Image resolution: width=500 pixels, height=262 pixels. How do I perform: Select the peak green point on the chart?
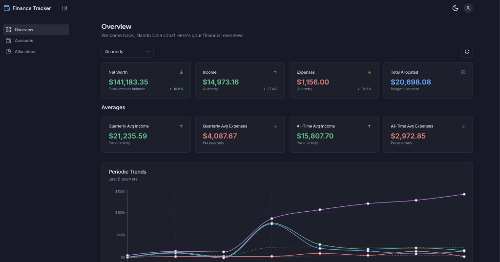tap(272, 223)
